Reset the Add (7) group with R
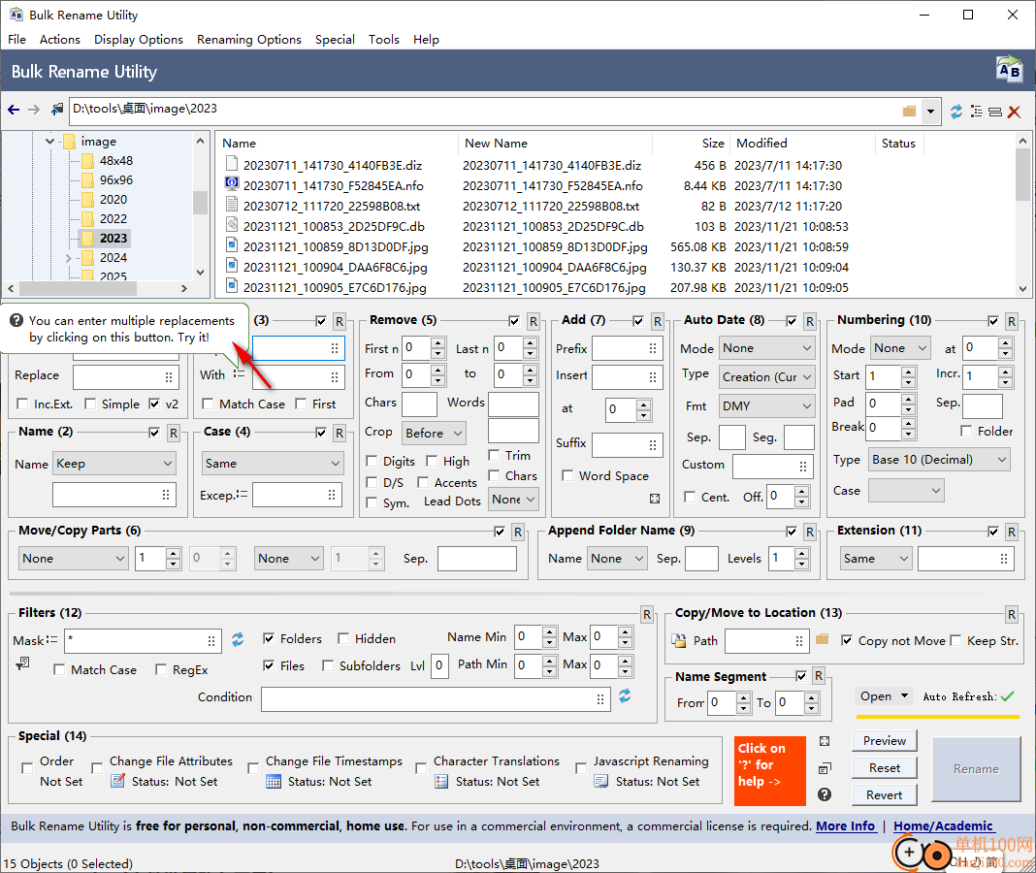The height and width of the screenshot is (873, 1036). (658, 321)
